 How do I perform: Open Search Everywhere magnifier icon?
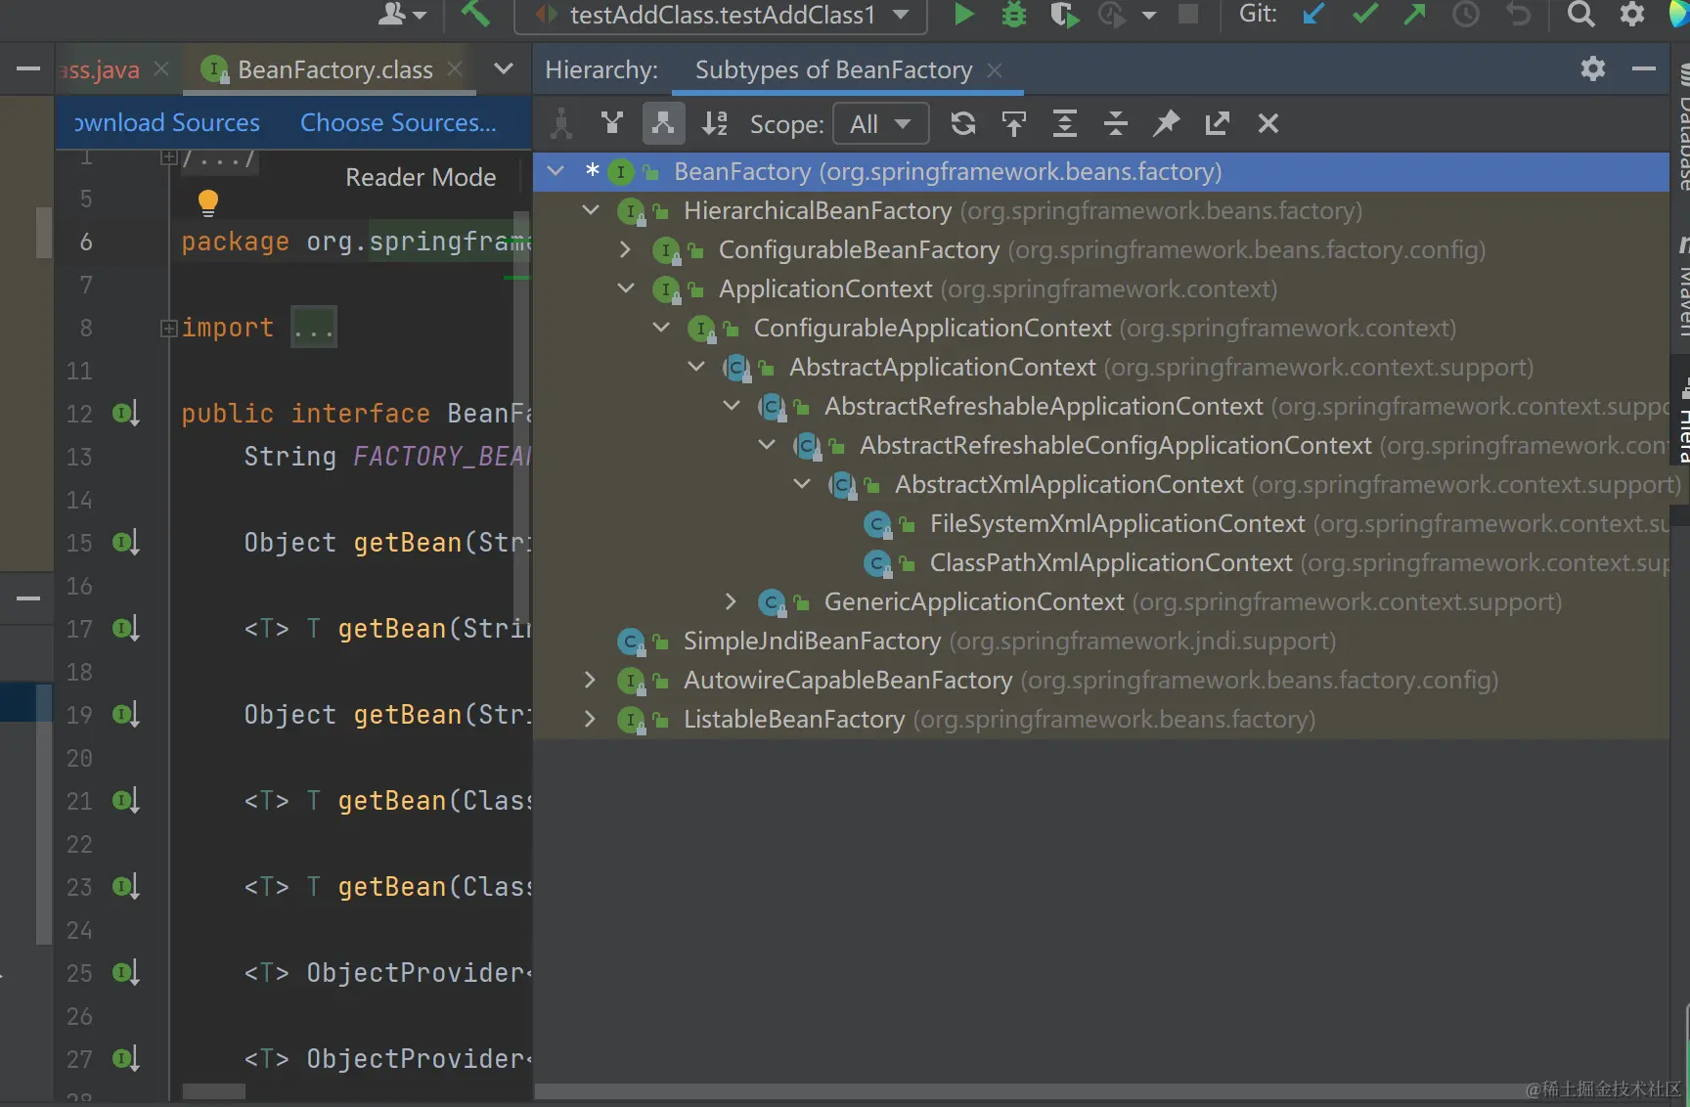click(1580, 14)
